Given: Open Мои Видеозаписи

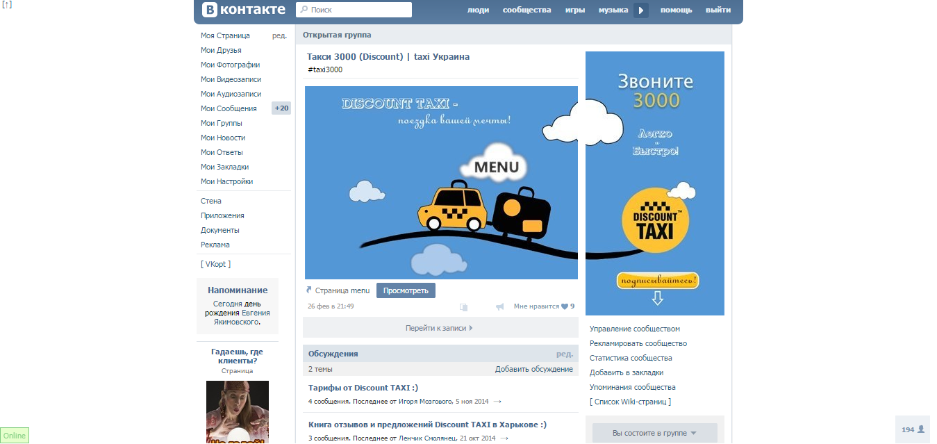Looking at the screenshot, I should 231,79.
